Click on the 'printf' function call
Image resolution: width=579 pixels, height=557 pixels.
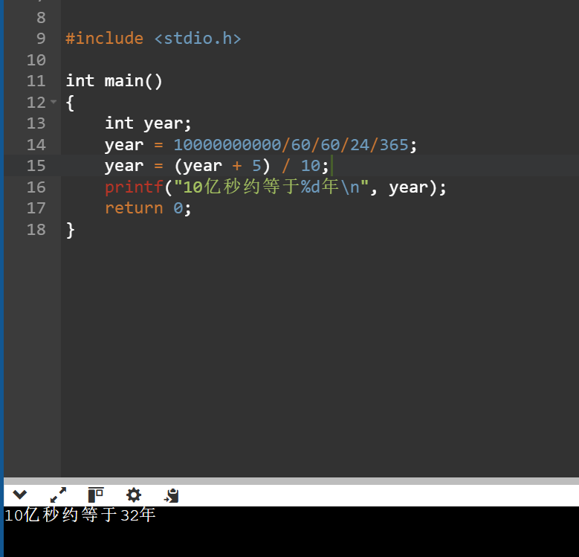point(134,187)
